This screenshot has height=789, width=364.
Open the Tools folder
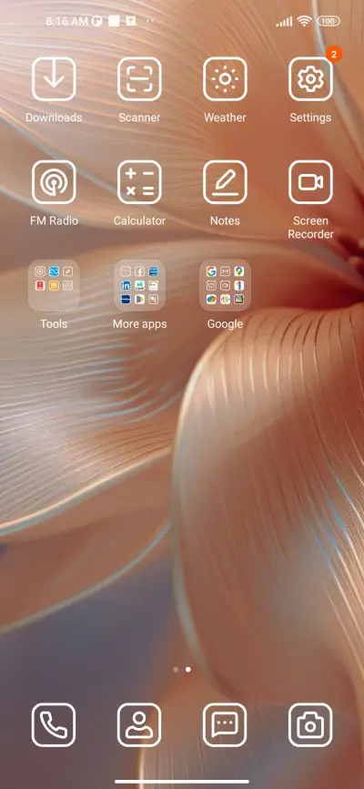click(x=54, y=285)
